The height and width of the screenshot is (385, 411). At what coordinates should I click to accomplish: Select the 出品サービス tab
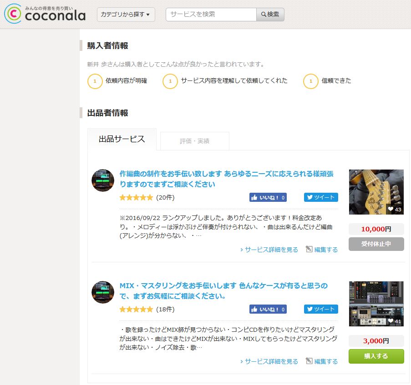[121, 140]
